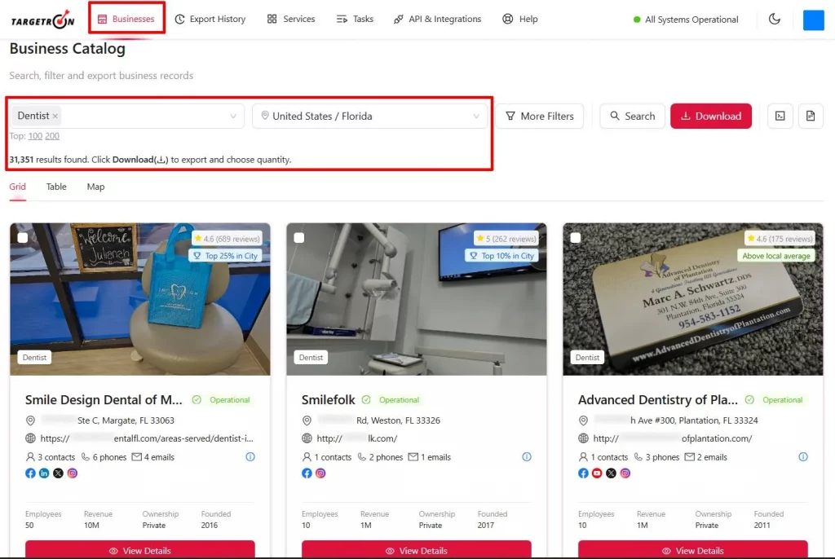Open Smile Design Dental website link
Image resolution: width=835 pixels, height=559 pixels.
147,438
